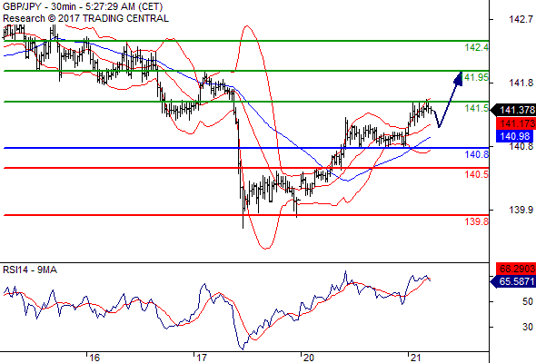Image resolution: width=536 pixels, height=363 pixels.
Task: Click the Trading Central research copyright text
Action: click(x=85, y=18)
